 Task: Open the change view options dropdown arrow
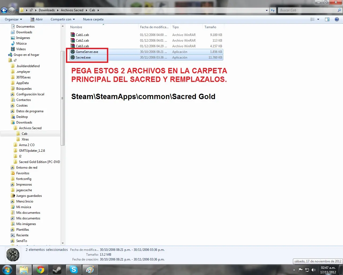318,19
